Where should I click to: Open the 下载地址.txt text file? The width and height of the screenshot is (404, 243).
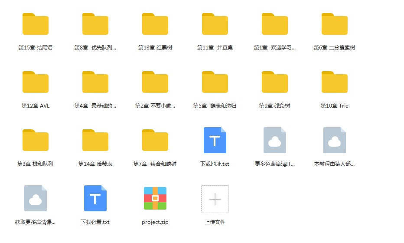coord(215,140)
